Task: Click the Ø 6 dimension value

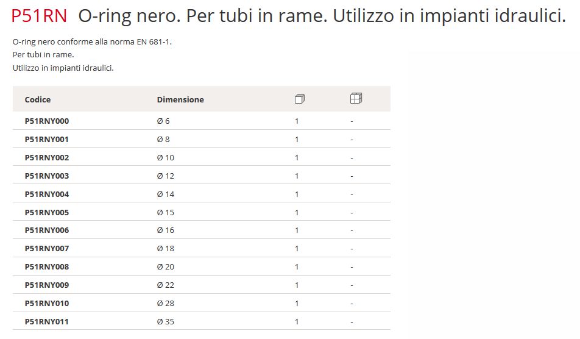Action: (x=163, y=121)
